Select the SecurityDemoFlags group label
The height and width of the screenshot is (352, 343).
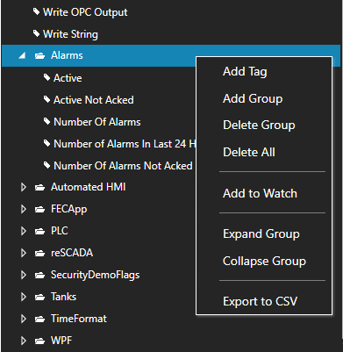pos(96,276)
